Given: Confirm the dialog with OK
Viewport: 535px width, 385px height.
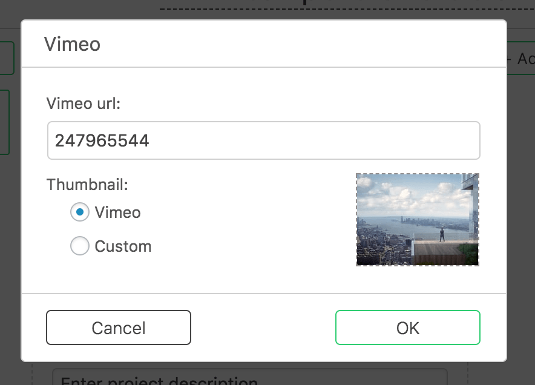Looking at the screenshot, I should [407, 327].
